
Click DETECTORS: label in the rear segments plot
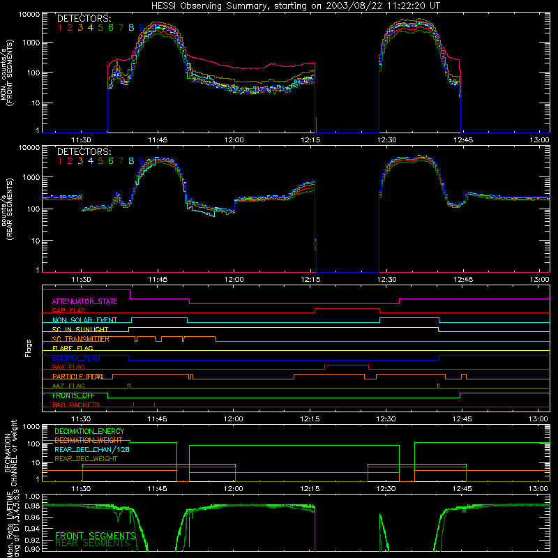point(84,151)
